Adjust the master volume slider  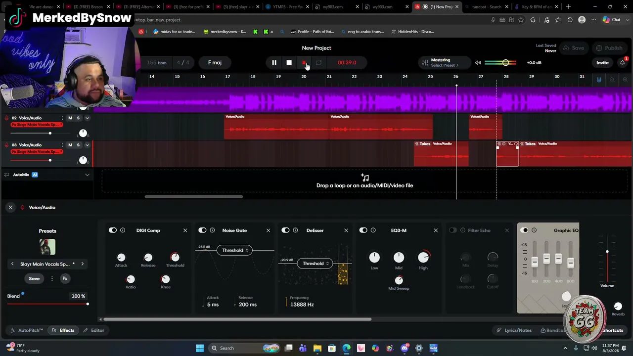pyautogui.click(x=500, y=63)
